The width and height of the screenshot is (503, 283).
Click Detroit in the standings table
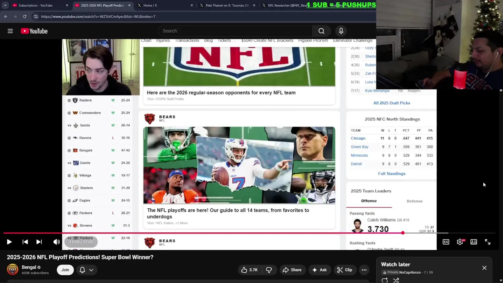356,164
